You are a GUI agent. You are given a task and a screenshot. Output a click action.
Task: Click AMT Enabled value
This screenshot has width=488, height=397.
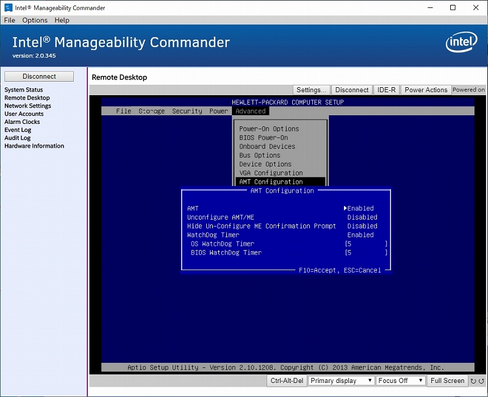[361, 209]
